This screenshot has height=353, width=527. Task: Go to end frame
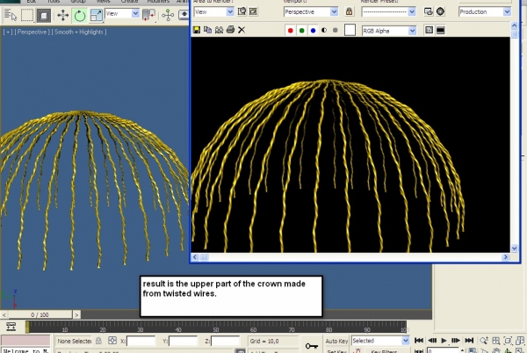coord(469,340)
